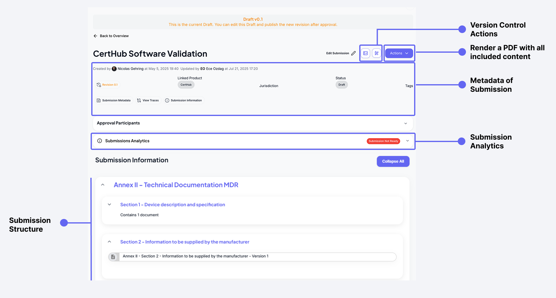This screenshot has height=298, width=556.
Task: Expand the Approval Participants section
Action: [x=406, y=123]
